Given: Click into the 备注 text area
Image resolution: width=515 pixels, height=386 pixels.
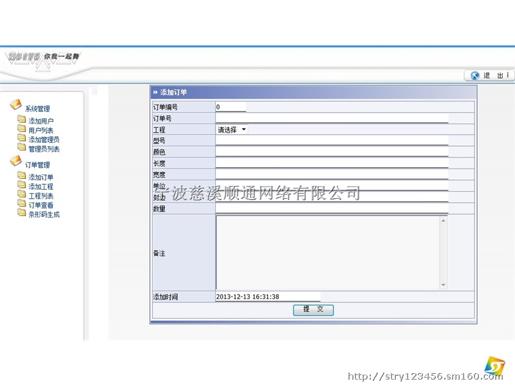Looking at the screenshot, I should pyautogui.click(x=327, y=252).
